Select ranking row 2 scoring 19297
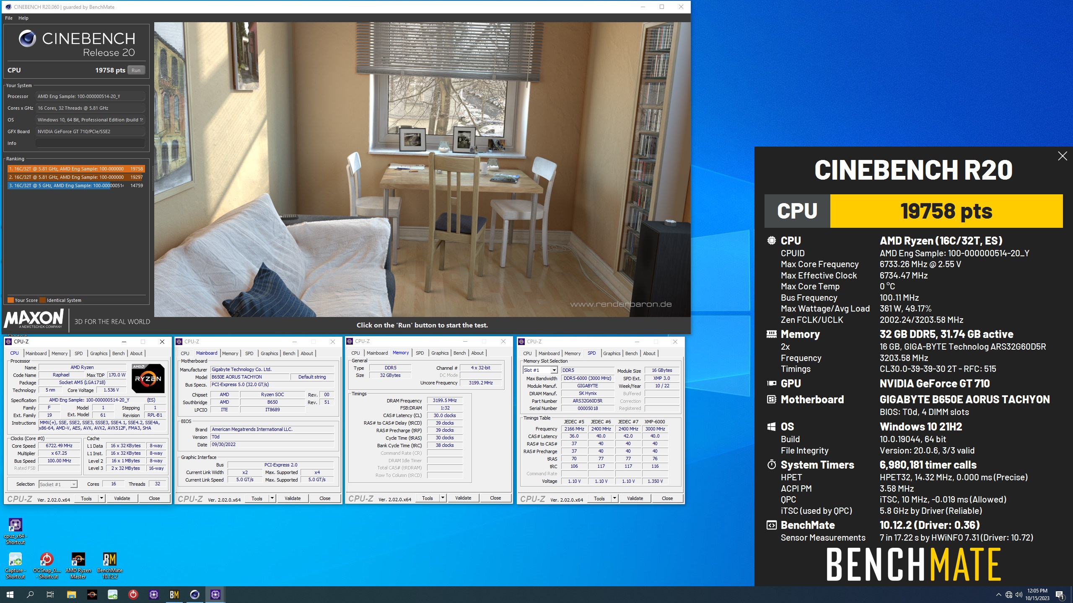This screenshot has width=1073, height=603. point(76,177)
